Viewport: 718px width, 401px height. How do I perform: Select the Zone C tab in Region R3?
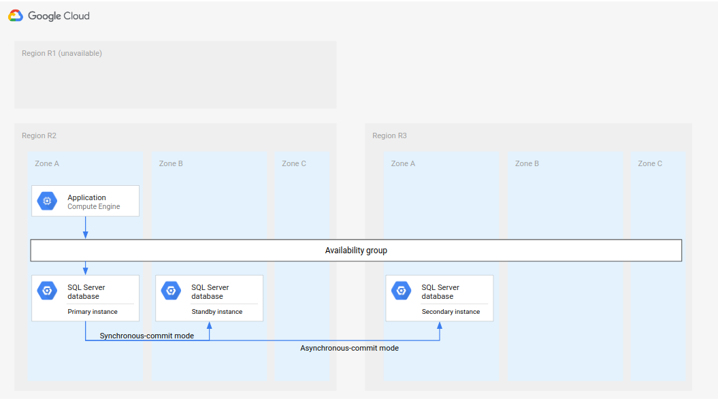(650, 163)
